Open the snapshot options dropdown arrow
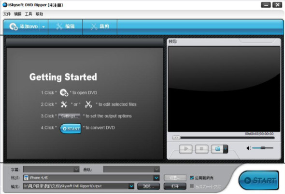285x194 pixels. (x=226, y=149)
